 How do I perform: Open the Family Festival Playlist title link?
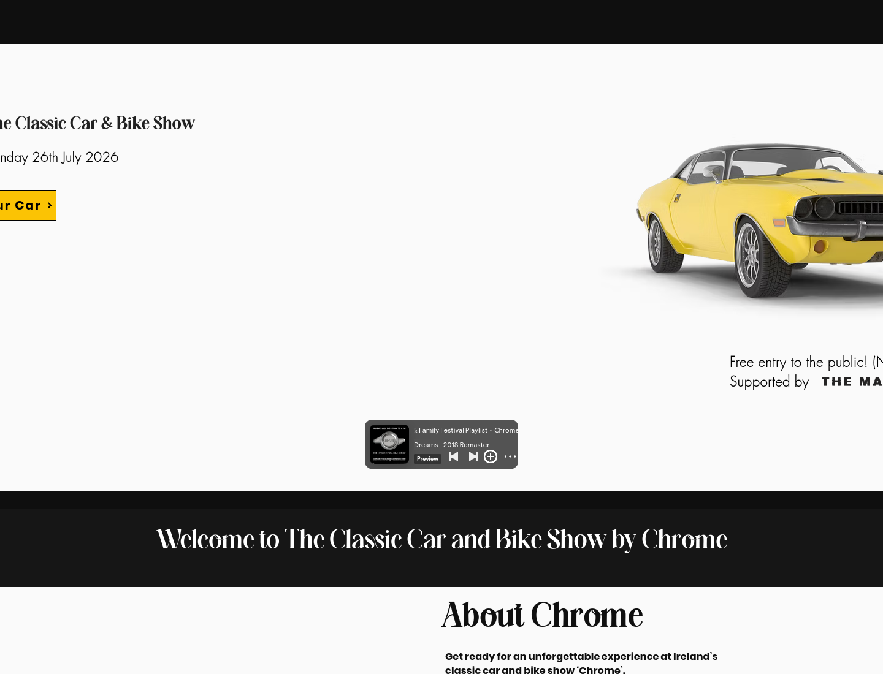point(453,430)
